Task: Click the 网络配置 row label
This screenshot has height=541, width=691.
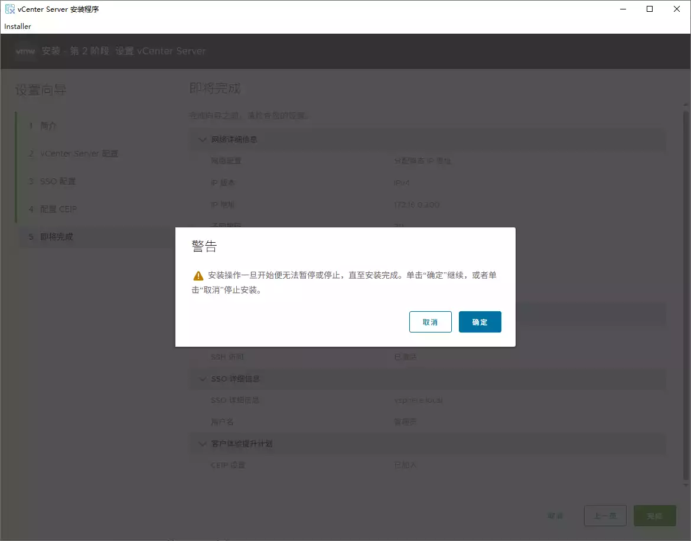Action: tap(226, 161)
